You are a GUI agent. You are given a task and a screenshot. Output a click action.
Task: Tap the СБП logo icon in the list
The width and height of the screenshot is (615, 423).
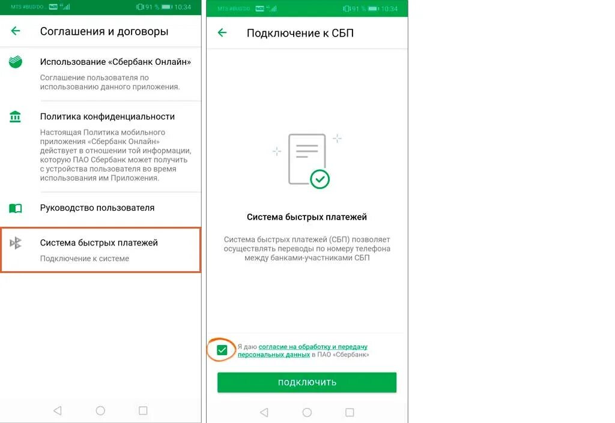(15, 243)
